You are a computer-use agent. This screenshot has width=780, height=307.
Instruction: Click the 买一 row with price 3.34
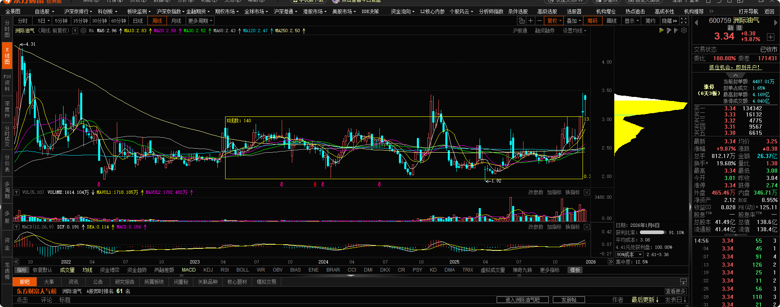735,108
